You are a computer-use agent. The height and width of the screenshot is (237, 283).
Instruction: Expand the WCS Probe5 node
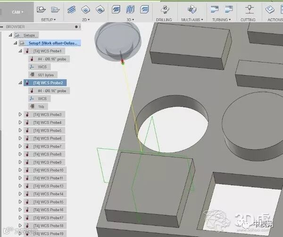(x=20, y=131)
